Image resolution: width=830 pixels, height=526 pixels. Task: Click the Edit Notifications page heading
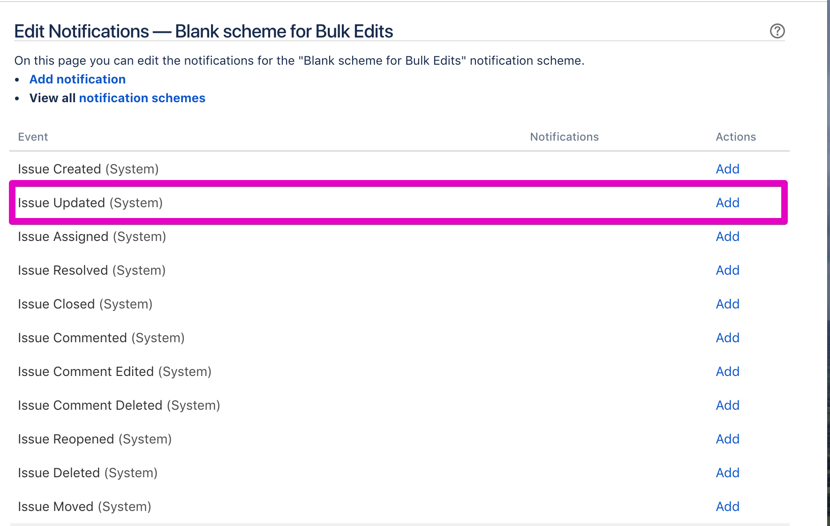click(x=204, y=31)
